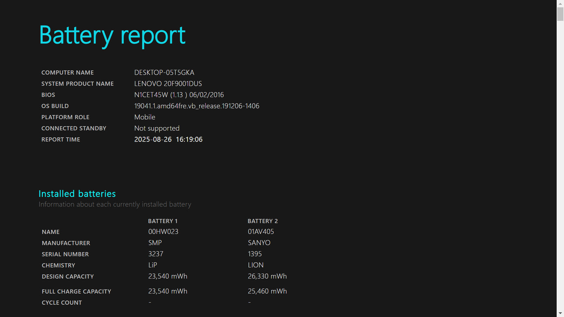Click the BATTERY 1 column header
The height and width of the screenshot is (317, 564).
pos(163,221)
